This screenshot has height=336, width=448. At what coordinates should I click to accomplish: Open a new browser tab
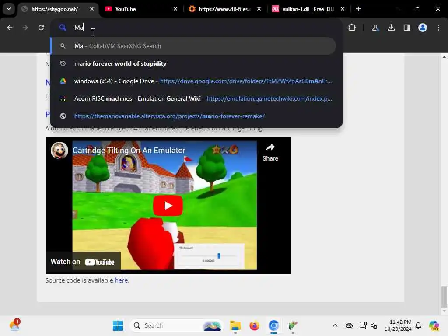coord(358,9)
